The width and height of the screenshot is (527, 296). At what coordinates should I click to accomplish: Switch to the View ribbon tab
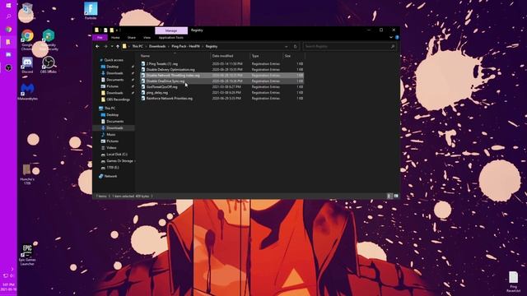pyautogui.click(x=147, y=38)
